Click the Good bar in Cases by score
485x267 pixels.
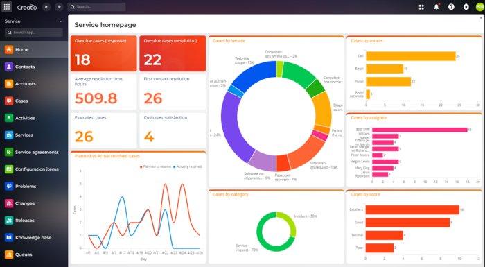point(407,223)
